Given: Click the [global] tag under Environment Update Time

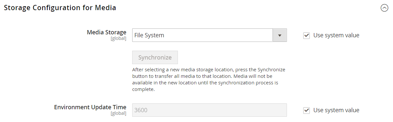Looking at the screenshot, I should click(118, 113).
